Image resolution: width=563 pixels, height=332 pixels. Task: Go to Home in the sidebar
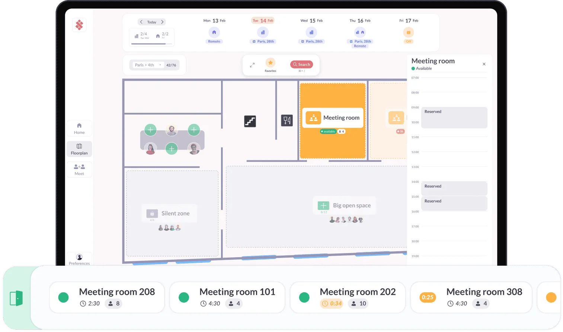(79, 128)
